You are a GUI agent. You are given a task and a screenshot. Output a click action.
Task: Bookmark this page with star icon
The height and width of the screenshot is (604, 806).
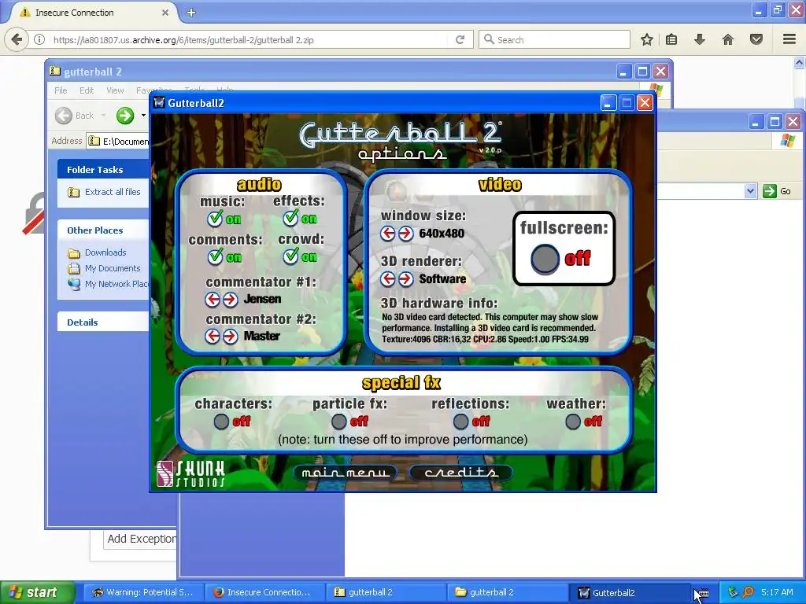coord(647,39)
